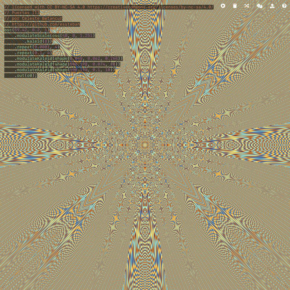290x290 pixels.
Task: Run the code with the play icon
Action: point(223,6)
